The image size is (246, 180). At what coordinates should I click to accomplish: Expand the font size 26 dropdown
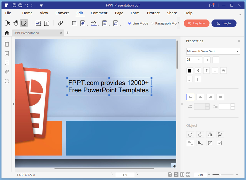194,60
